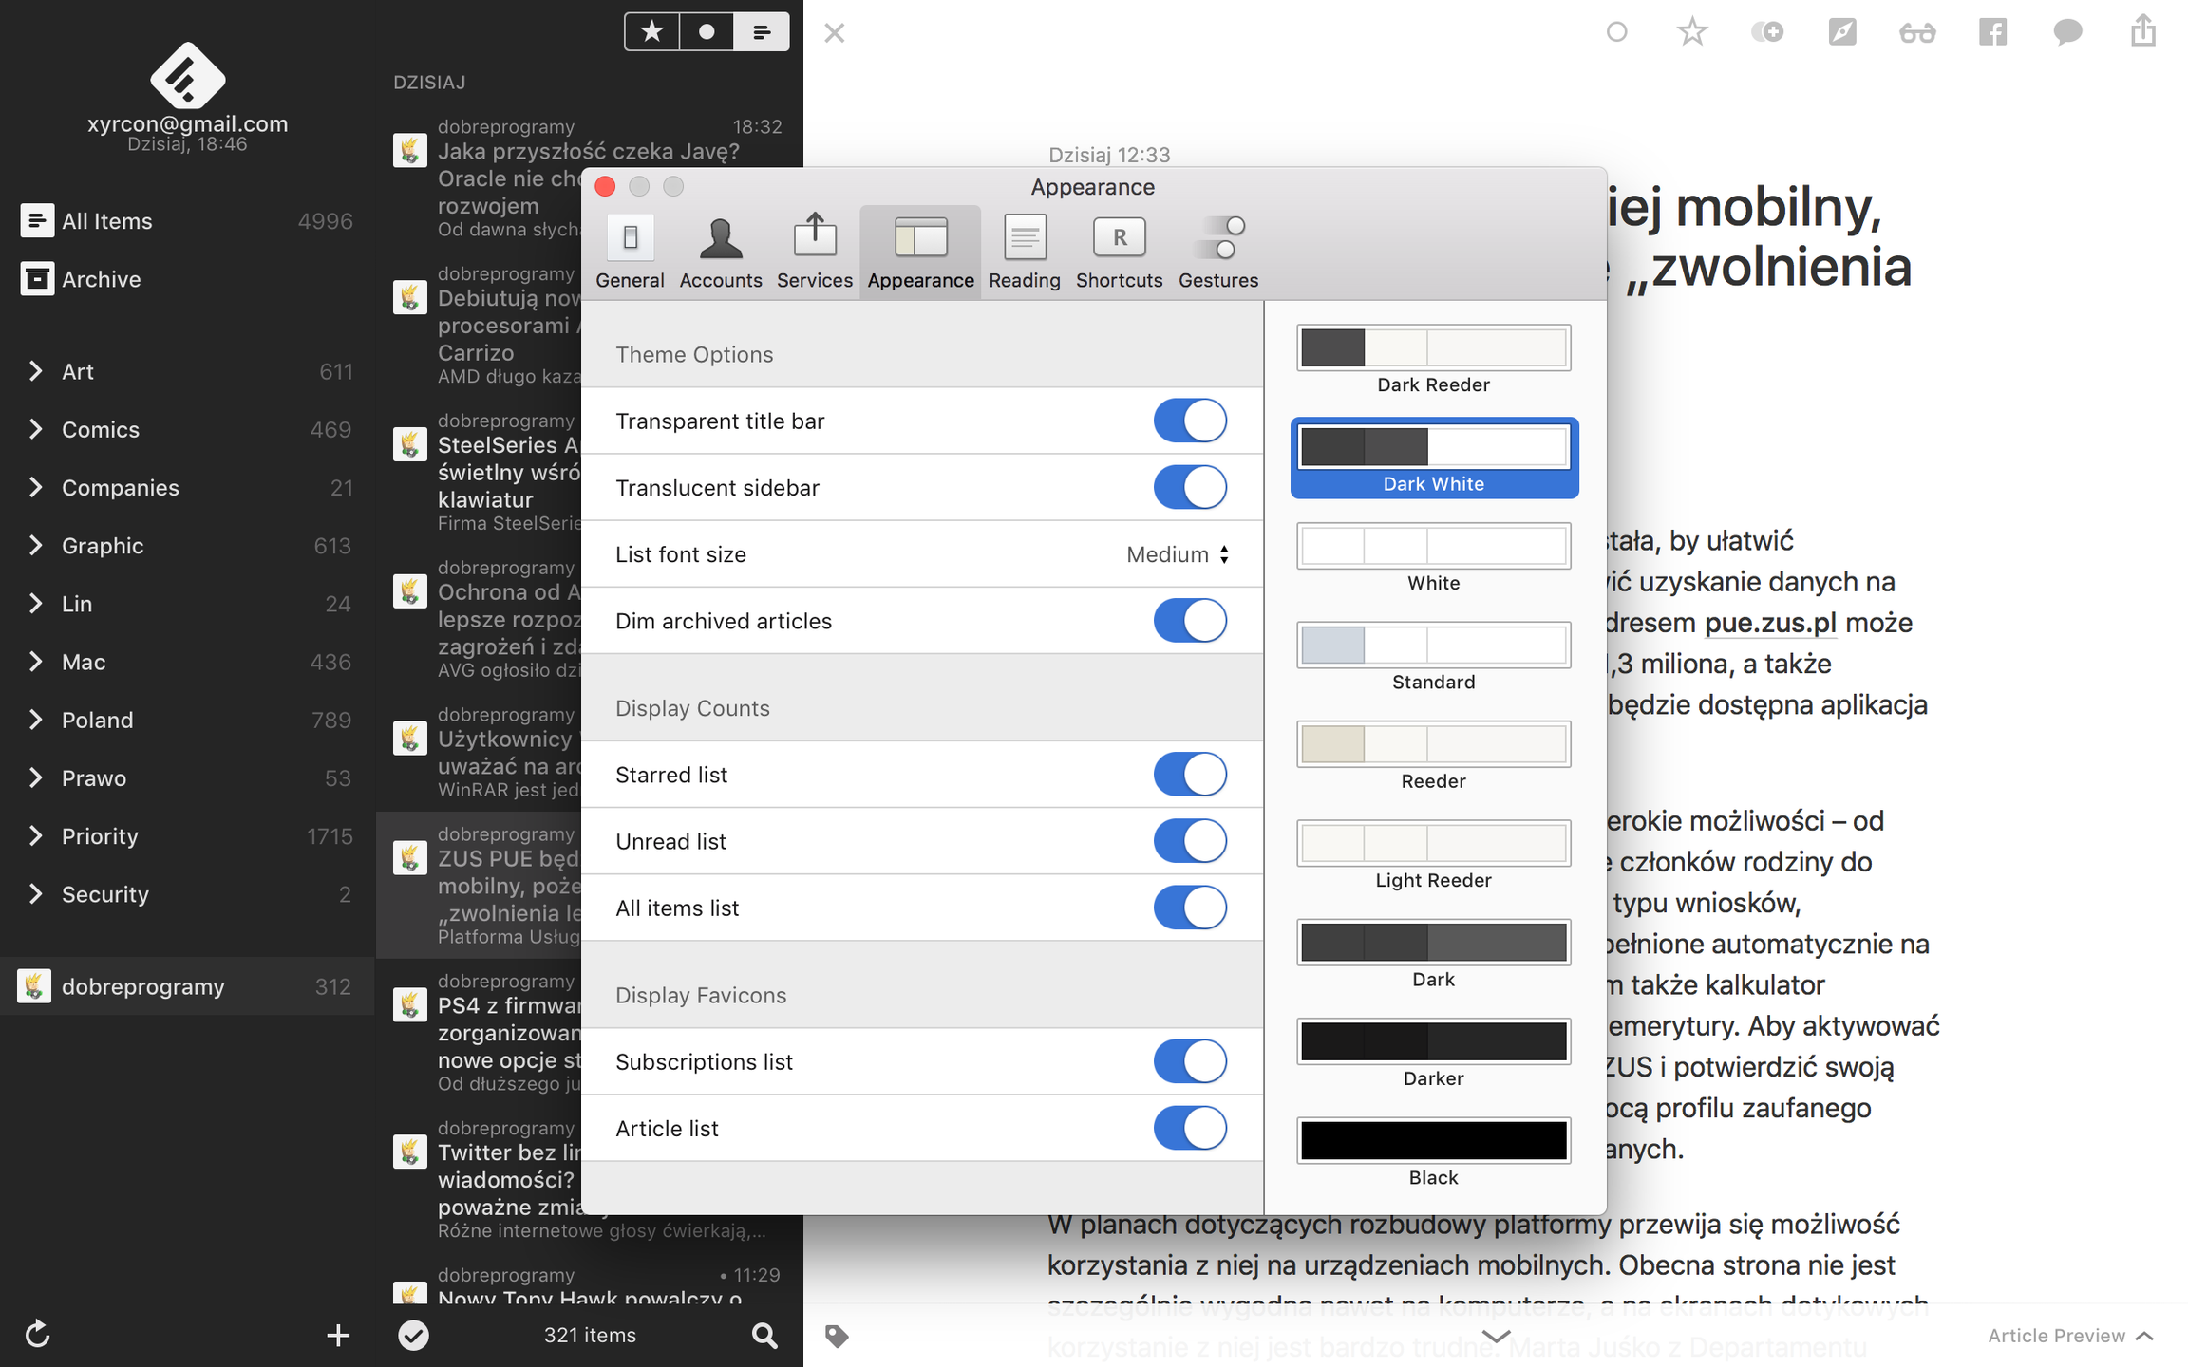Search articles with magnifier icon
This screenshot has width=2188, height=1367.
click(764, 1336)
